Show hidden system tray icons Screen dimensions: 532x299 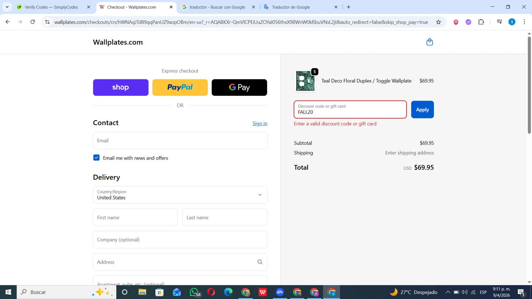click(448, 292)
